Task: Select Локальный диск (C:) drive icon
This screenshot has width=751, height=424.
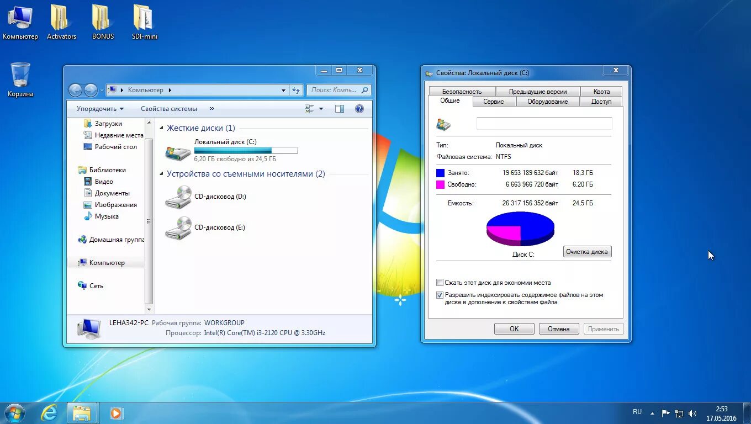Action: (x=178, y=152)
